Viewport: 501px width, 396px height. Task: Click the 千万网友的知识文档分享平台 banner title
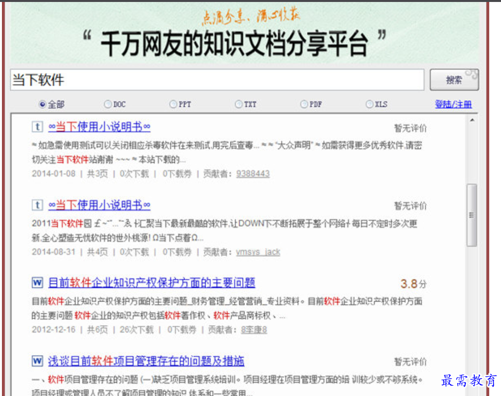click(235, 43)
